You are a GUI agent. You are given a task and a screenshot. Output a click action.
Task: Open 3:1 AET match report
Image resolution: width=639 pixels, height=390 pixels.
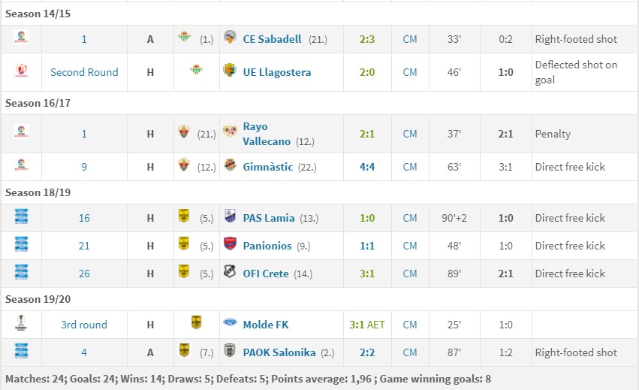(x=367, y=325)
